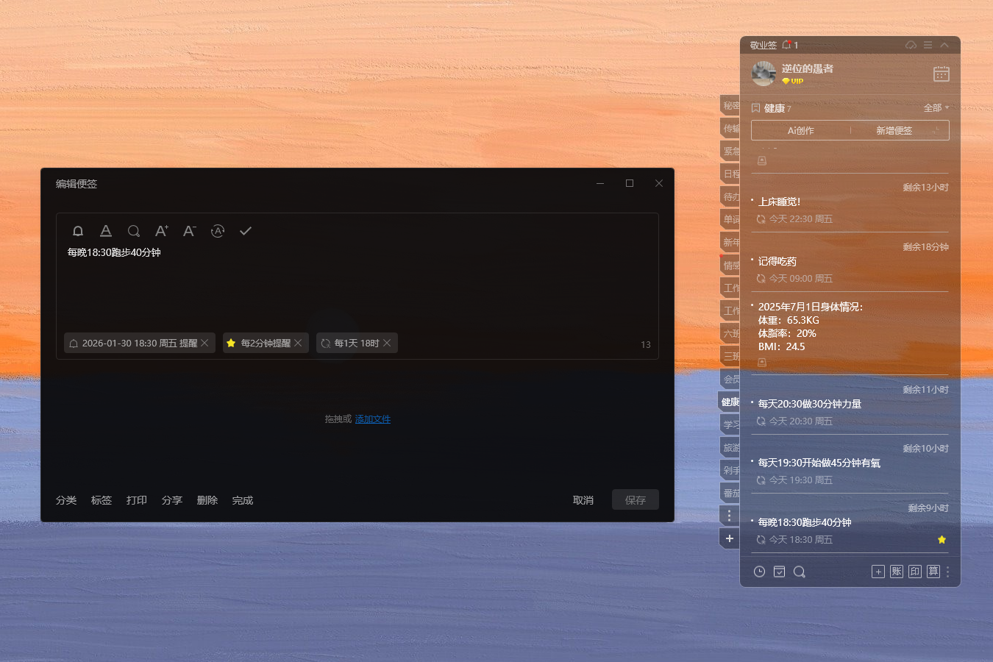
Task: Collapse the note list with the top chevron
Action: [945, 45]
